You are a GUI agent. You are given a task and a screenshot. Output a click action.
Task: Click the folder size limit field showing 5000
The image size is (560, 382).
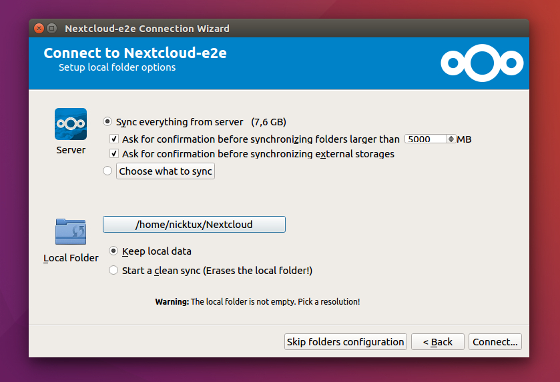[426, 139]
